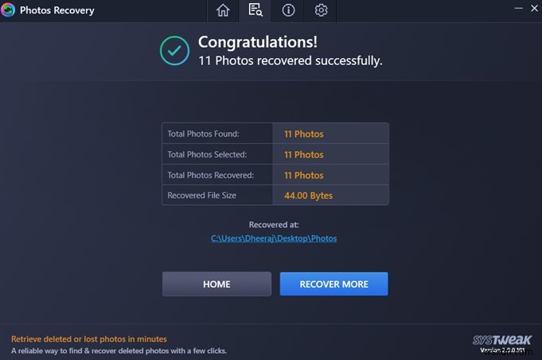Switch to the scan results tab icon

coord(255,10)
